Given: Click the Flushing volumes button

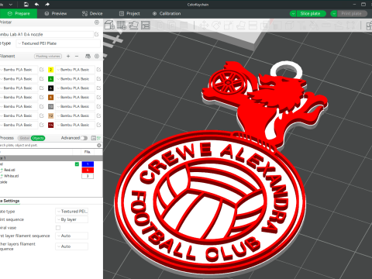Looking at the screenshot, I should (x=48, y=56).
